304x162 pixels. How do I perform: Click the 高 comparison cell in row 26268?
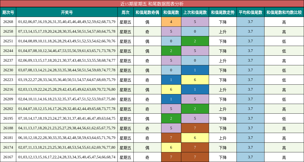(284, 22)
